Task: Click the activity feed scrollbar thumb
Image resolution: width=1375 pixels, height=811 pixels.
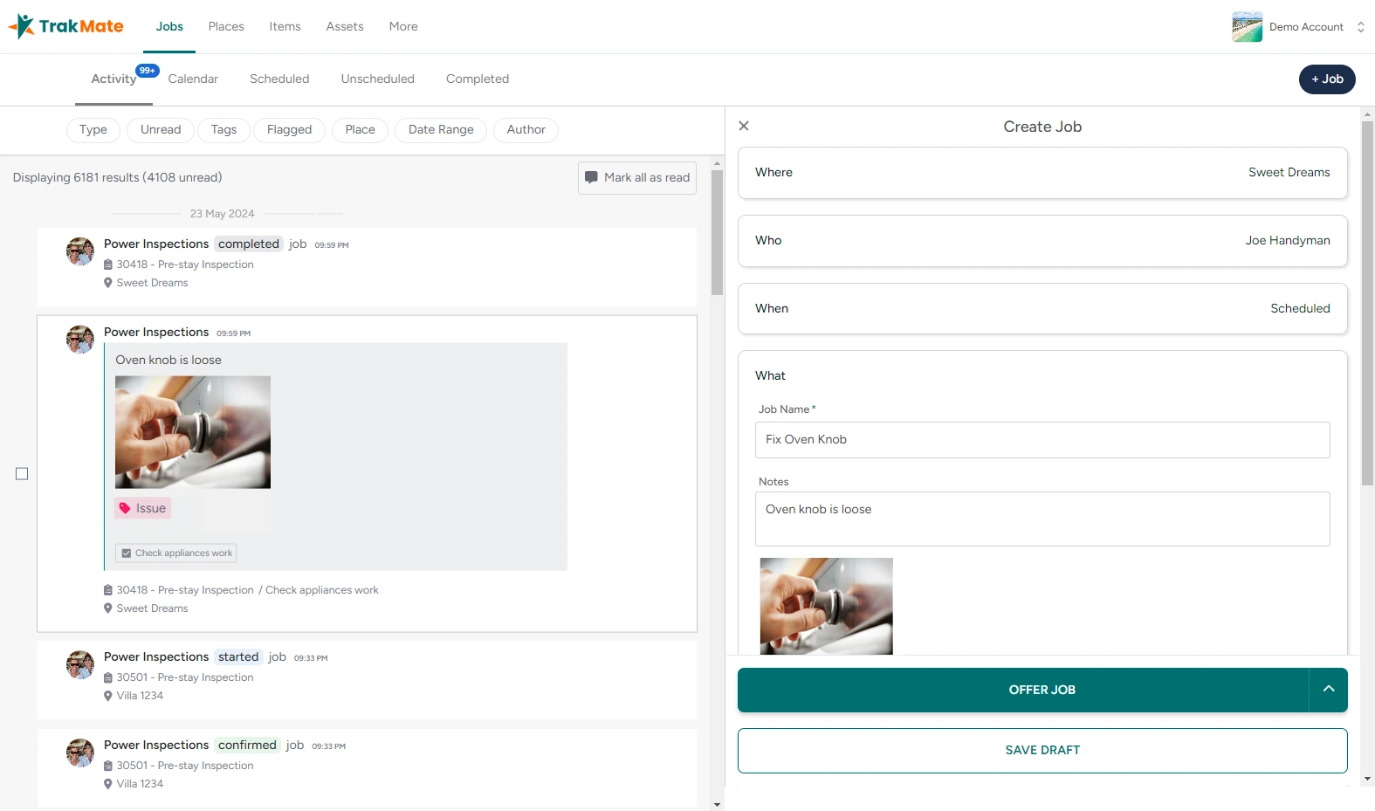Action: point(717,232)
